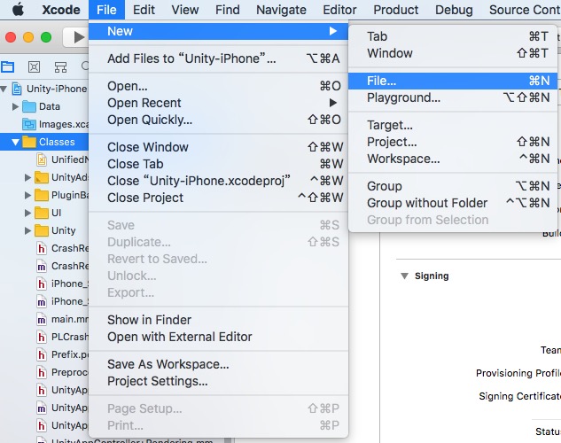Click the green zoom window button

point(46,37)
